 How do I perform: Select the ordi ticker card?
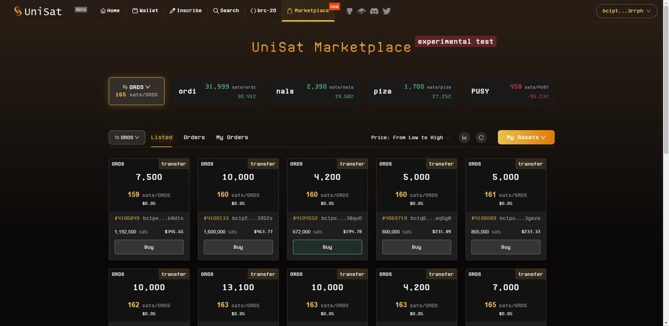point(217,91)
